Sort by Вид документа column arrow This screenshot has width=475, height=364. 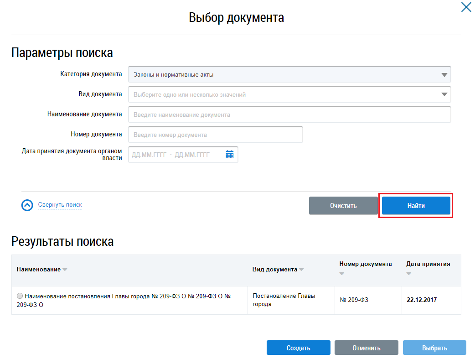[301, 270]
